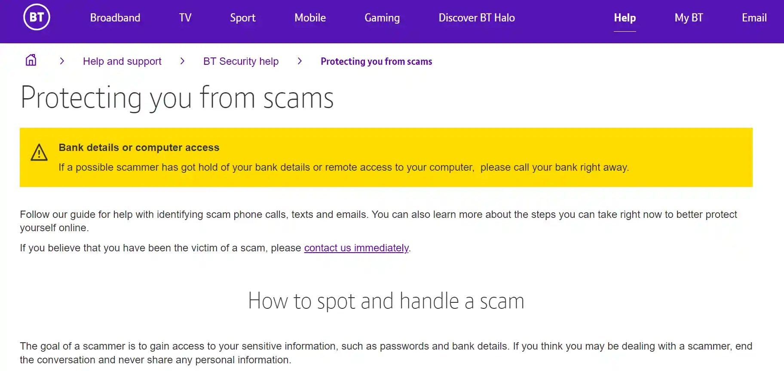Select Discover BT Halo
The height and width of the screenshot is (371, 784).
477,18
